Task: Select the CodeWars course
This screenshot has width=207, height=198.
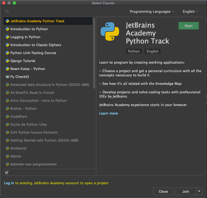Action: 48,116
